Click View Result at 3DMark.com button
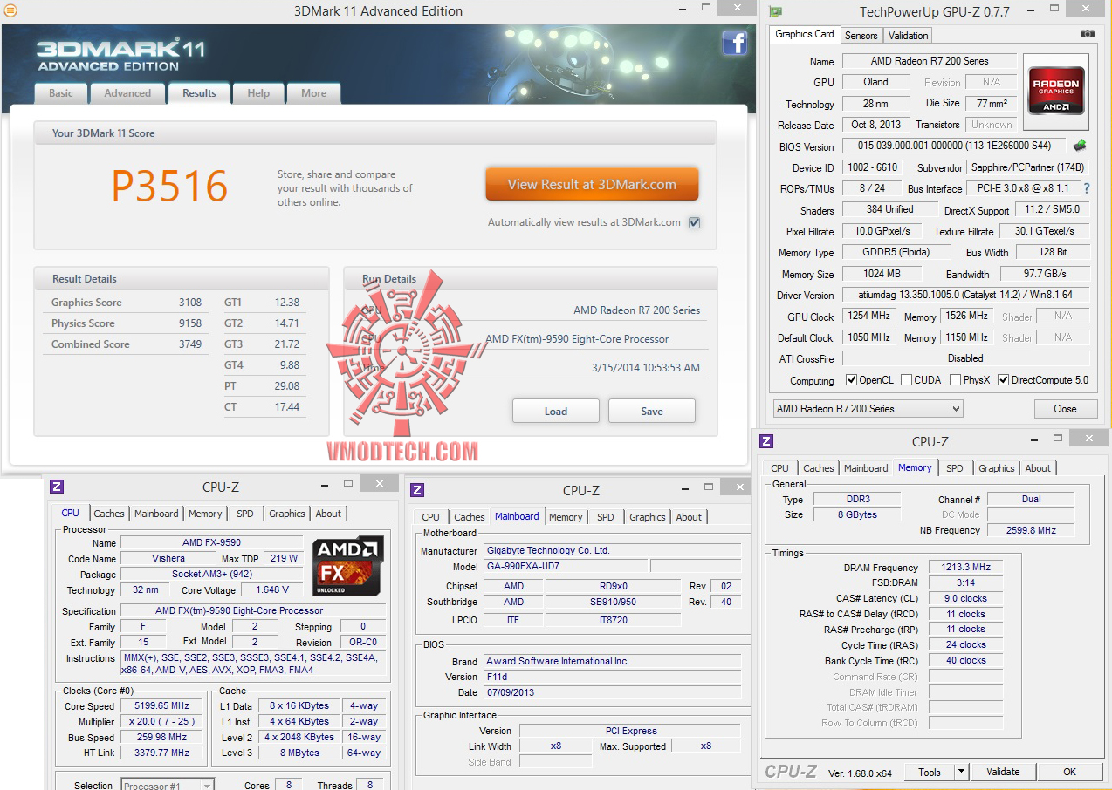 click(592, 185)
